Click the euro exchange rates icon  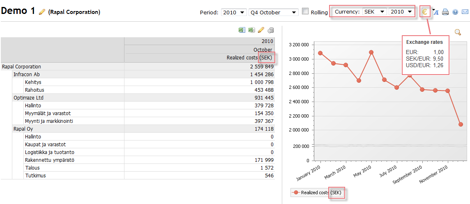click(425, 12)
